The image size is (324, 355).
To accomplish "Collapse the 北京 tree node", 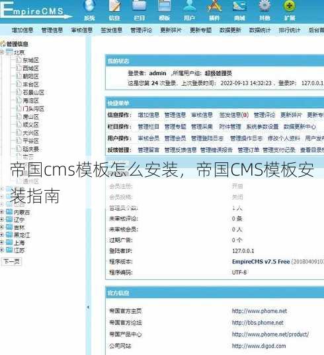I will tap(2, 52).
